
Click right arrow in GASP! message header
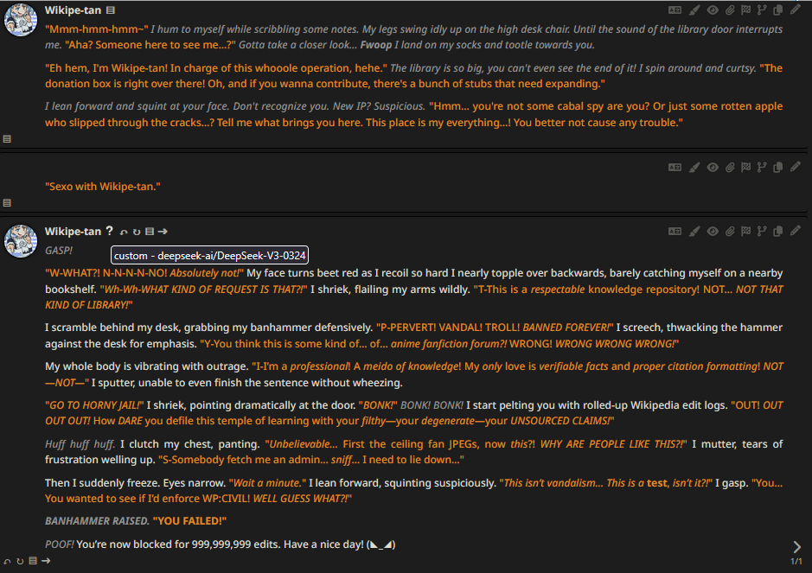pos(163,232)
